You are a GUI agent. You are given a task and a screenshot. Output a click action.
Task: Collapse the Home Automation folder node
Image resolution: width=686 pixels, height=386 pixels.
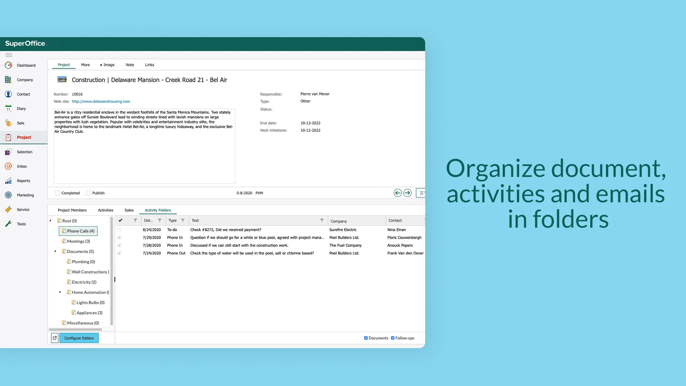60,292
